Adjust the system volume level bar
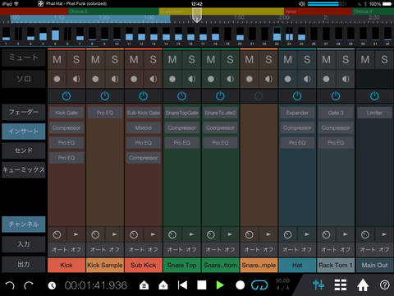The height and width of the screenshot is (296, 394). [x=326, y=4]
